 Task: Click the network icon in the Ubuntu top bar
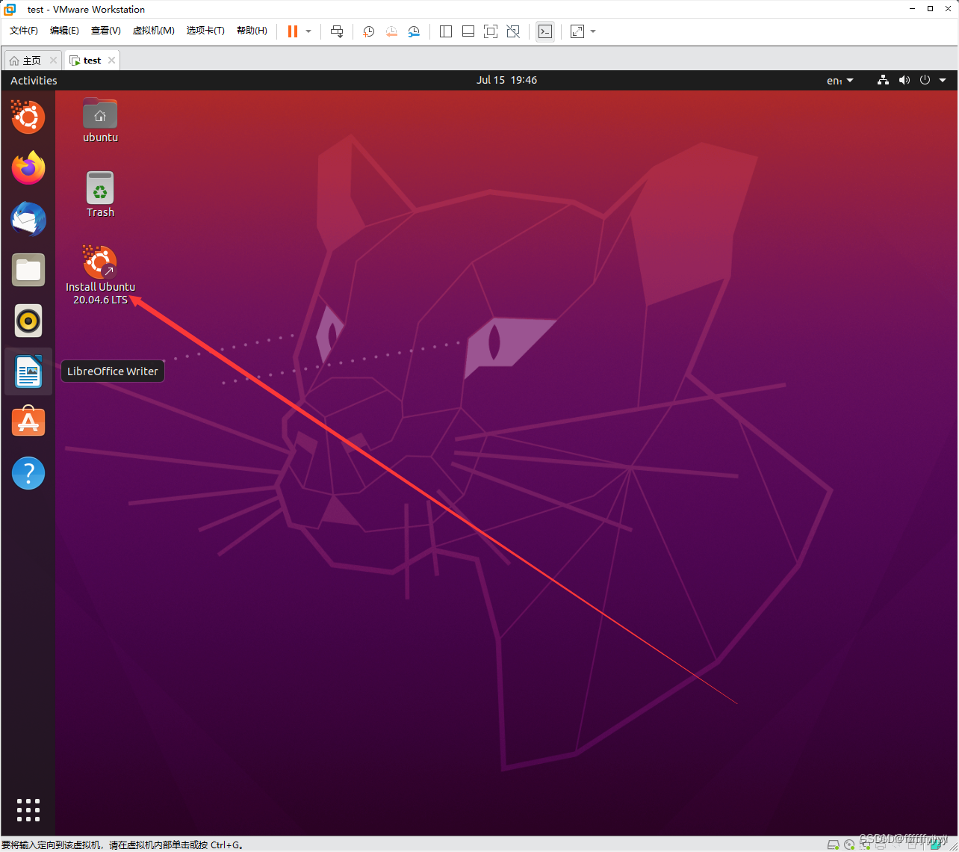[x=883, y=80]
